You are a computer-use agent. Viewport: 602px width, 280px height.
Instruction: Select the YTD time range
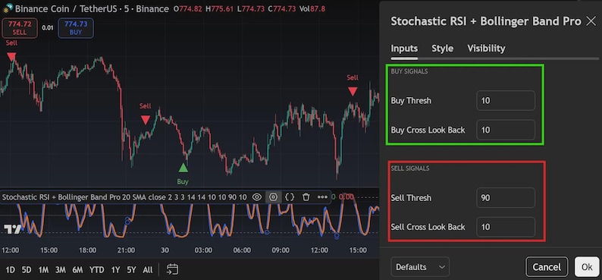pyautogui.click(x=96, y=269)
